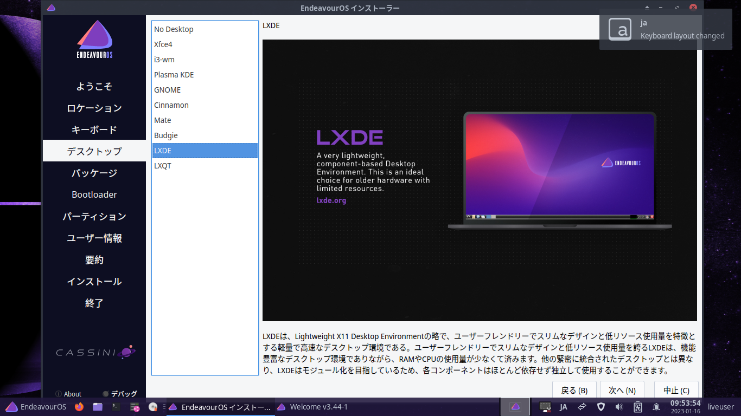Click 戻る (B) to go back

pyautogui.click(x=574, y=390)
